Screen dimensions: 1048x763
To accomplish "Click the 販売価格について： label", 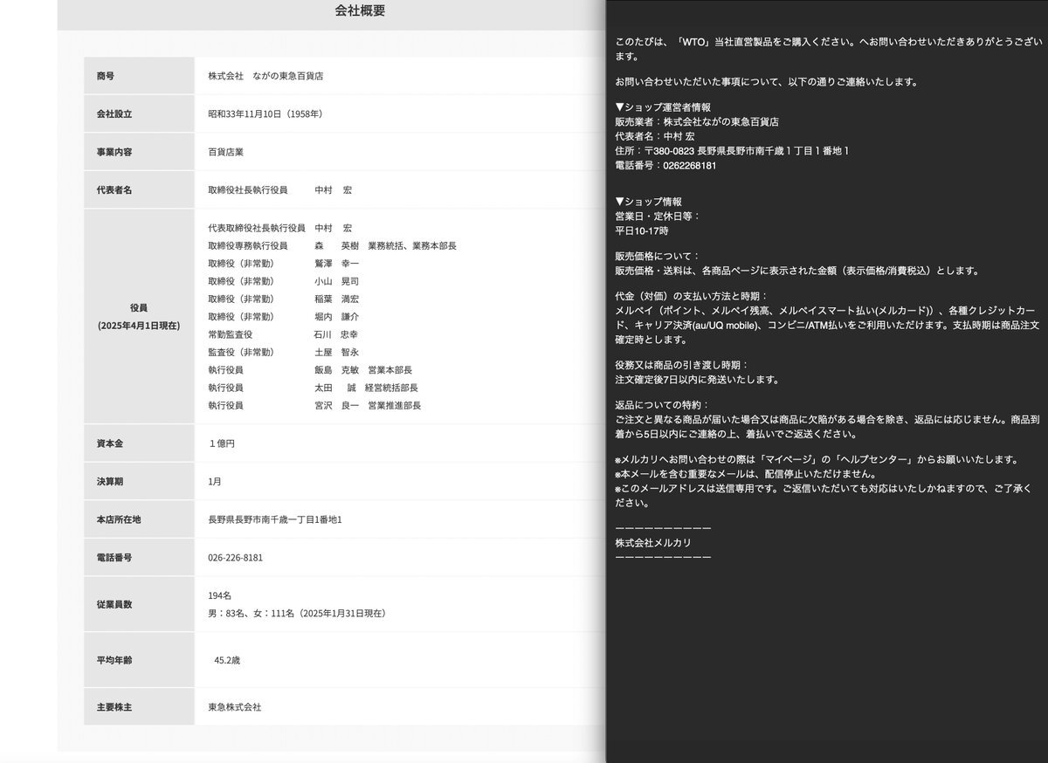I will point(658,256).
